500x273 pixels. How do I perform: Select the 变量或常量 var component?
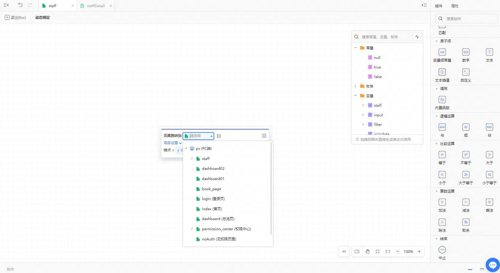(x=442, y=52)
